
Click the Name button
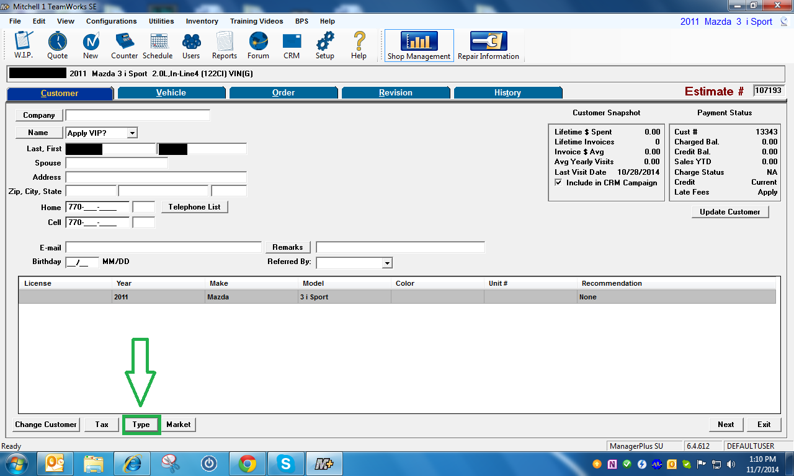coord(38,133)
